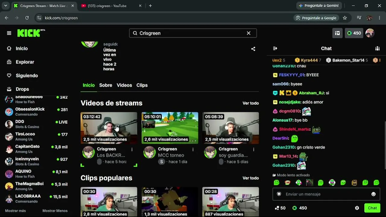Insert the last green blob quick emote
Image resolution: width=386 pixels, height=217 pixels.
click(376, 183)
